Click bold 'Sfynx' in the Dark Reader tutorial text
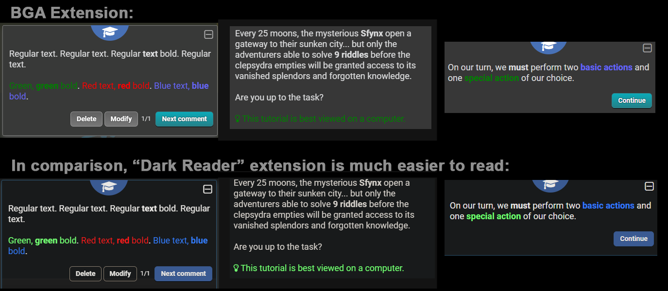The image size is (668, 291). (370, 183)
